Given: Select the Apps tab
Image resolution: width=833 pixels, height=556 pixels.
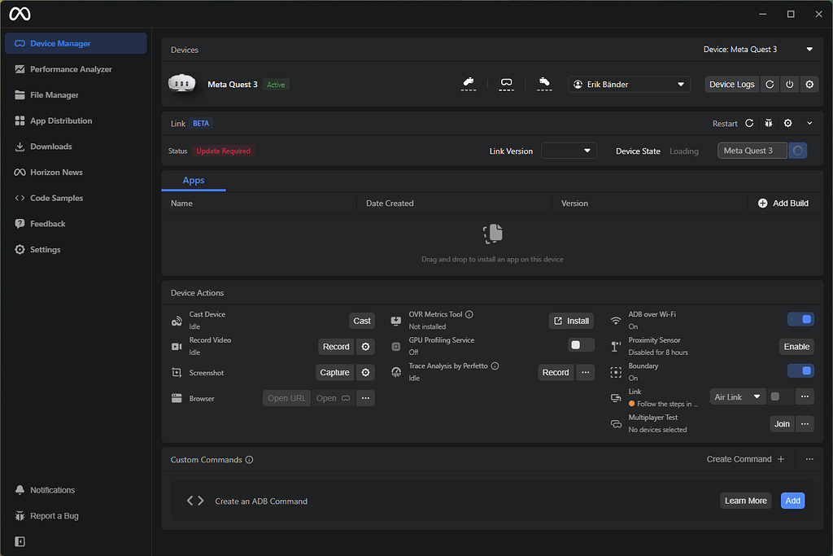Looking at the screenshot, I should 194,181.
